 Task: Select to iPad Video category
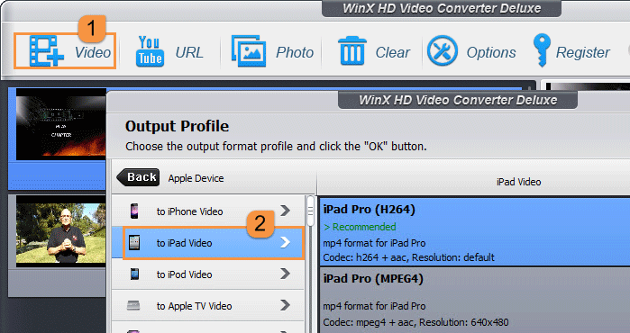[207, 243]
